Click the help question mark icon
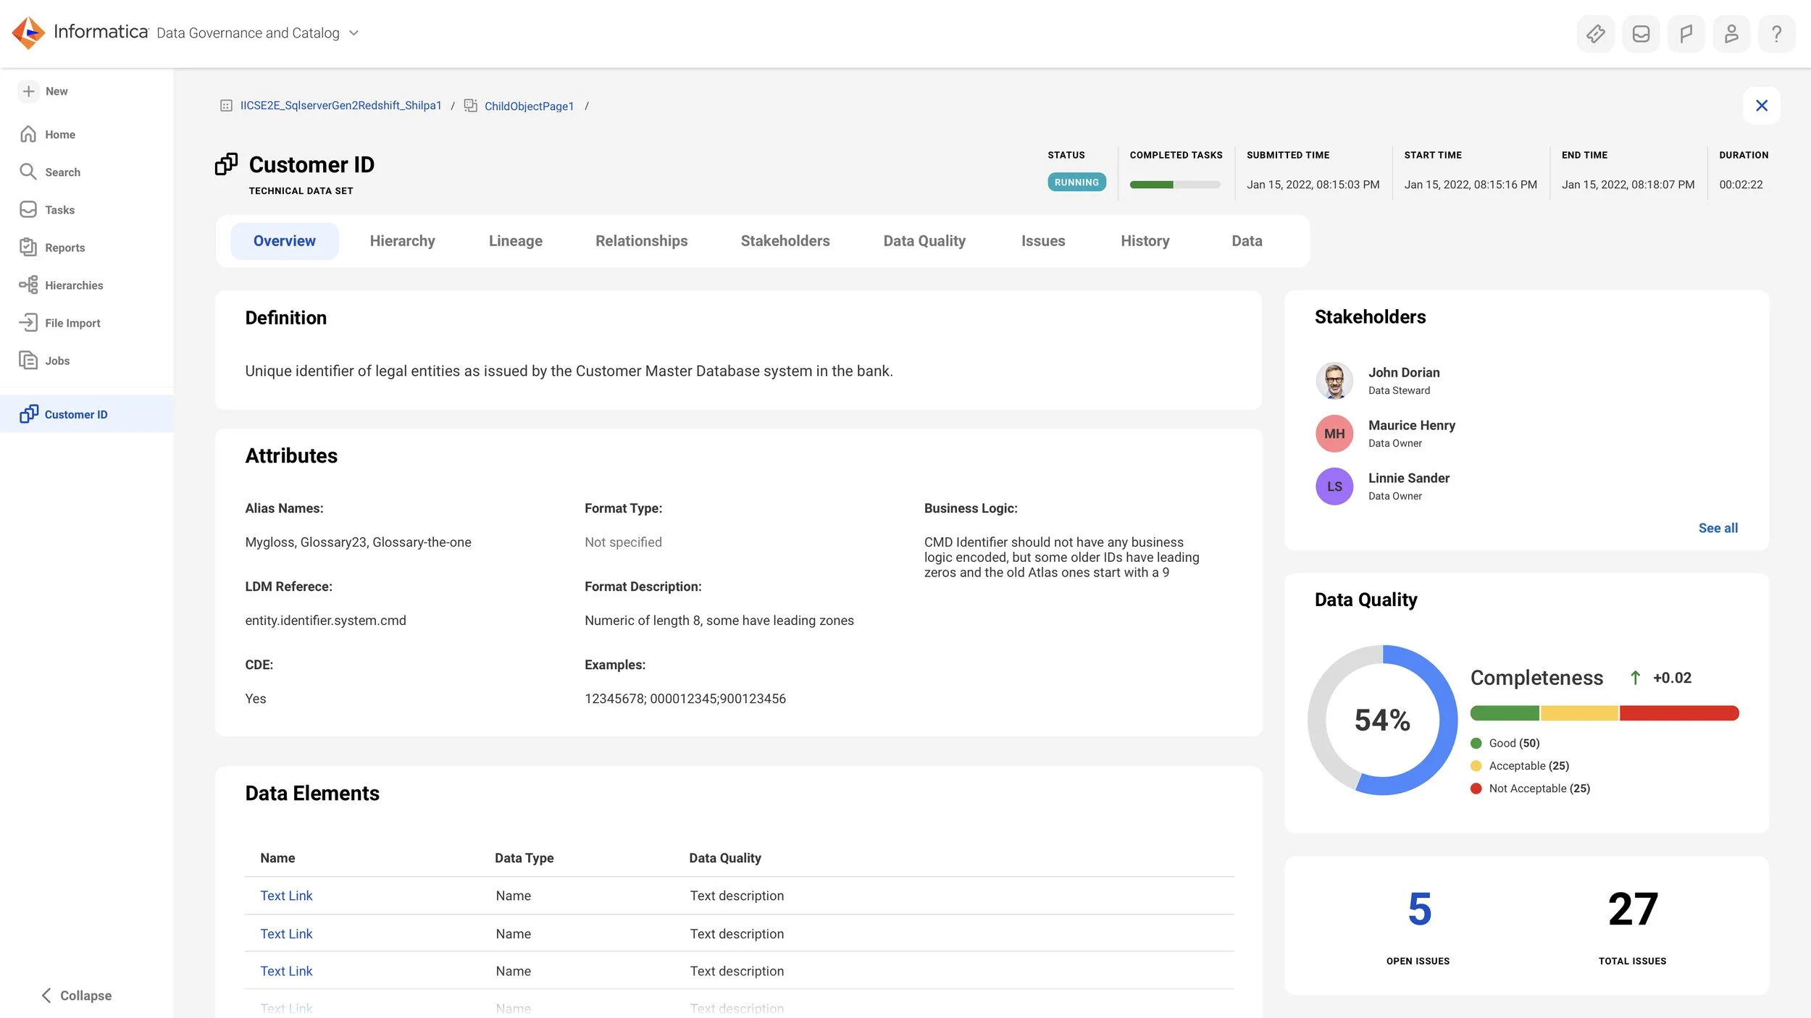The image size is (1811, 1018). click(1776, 34)
